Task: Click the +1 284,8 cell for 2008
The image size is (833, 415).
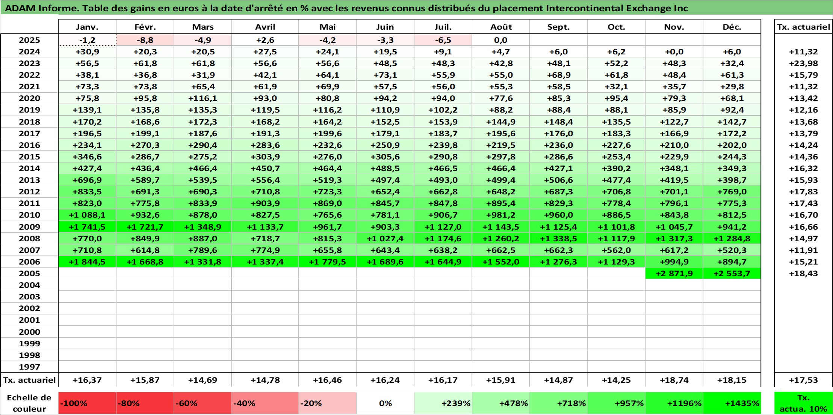Action: coord(732,239)
